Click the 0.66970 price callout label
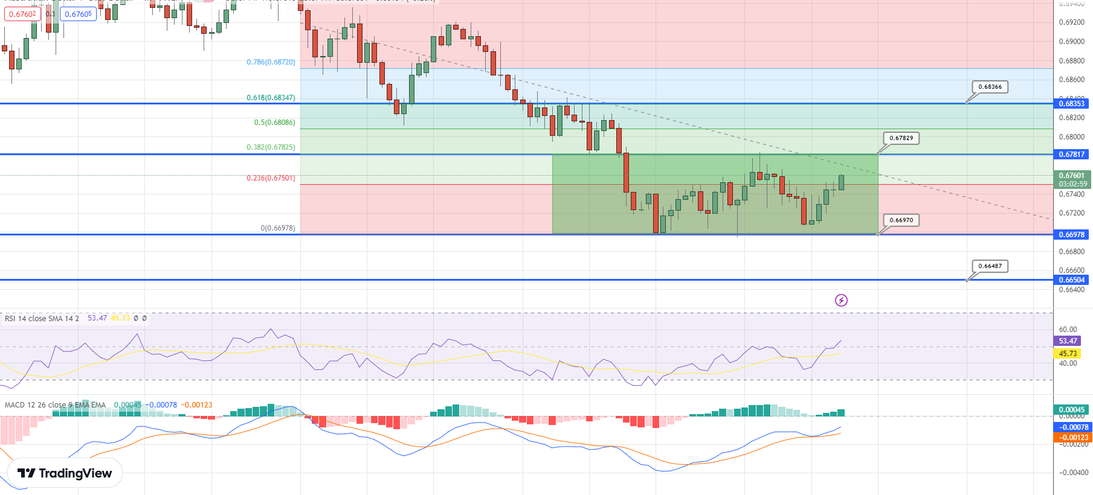Viewport: 1093px width, 495px height. [901, 220]
